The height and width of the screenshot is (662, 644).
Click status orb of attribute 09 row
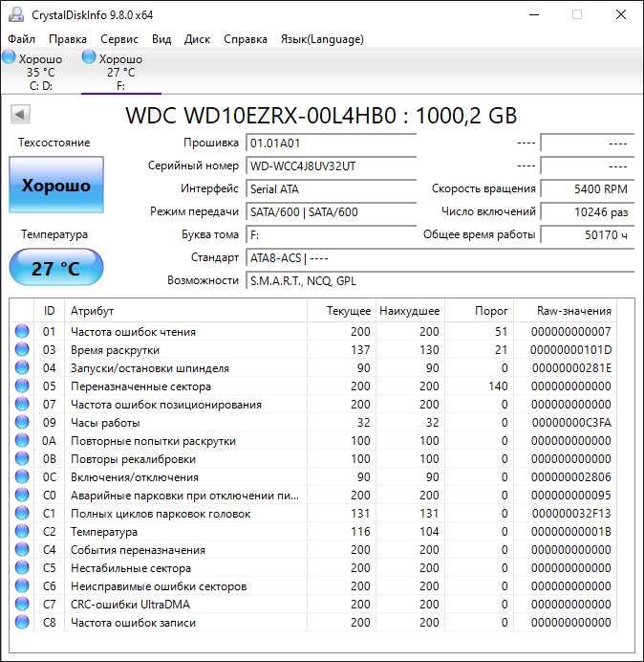pos(22,422)
